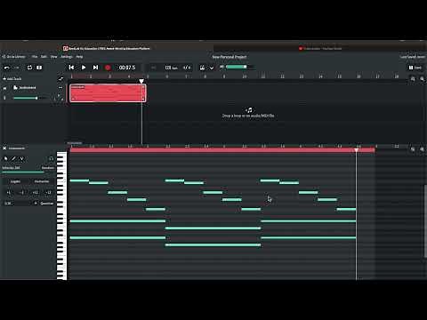Start recording with the red Record button
This screenshot has width=427, height=320.
tap(108, 68)
